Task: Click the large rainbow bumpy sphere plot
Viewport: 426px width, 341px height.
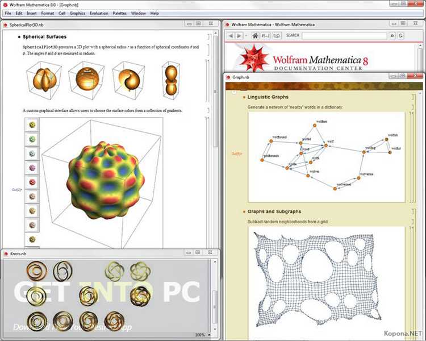Action: click(x=106, y=180)
